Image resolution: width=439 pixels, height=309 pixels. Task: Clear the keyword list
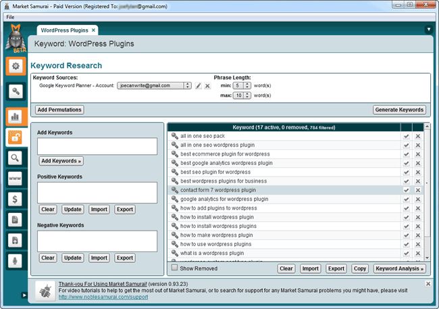click(x=286, y=268)
